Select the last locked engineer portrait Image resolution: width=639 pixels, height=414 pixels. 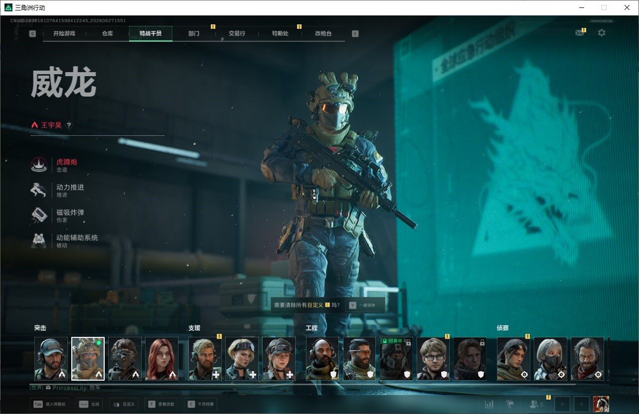(x=470, y=359)
